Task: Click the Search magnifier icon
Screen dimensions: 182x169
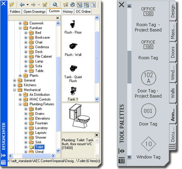Action: coord(55,5)
